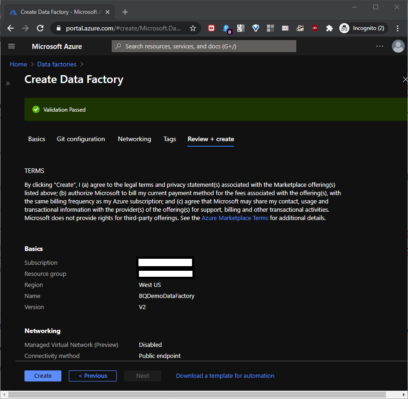Close the Create Data Factory browser tab
The width and height of the screenshot is (408, 399).
pos(108,12)
